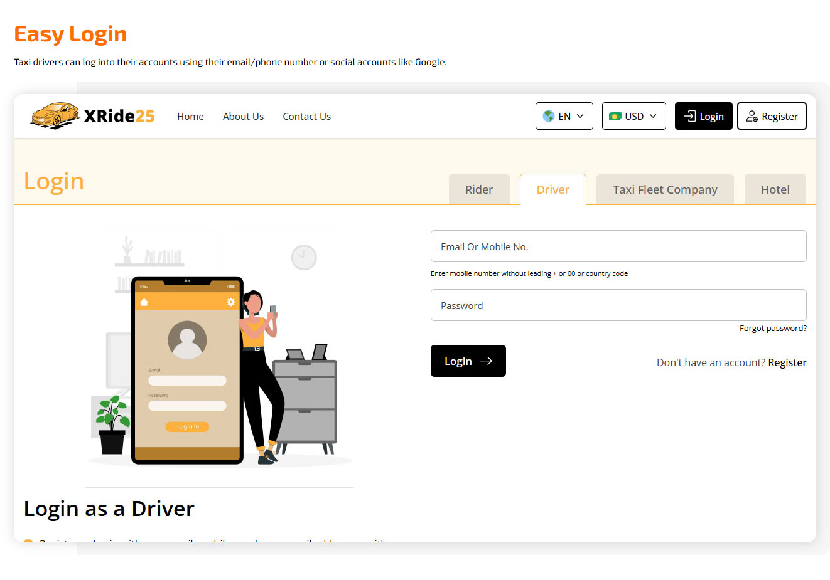Screen dimensions: 830x580
Task: Open Contact Us in the navigation
Action: pyautogui.click(x=306, y=116)
